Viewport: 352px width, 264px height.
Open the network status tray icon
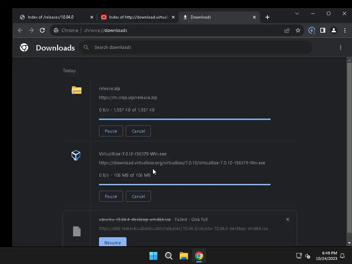[299, 256]
